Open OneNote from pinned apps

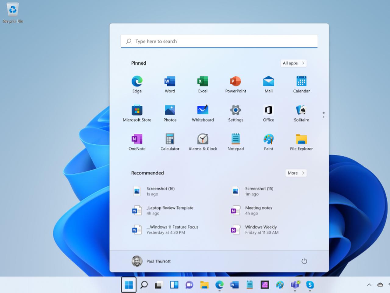point(137,142)
